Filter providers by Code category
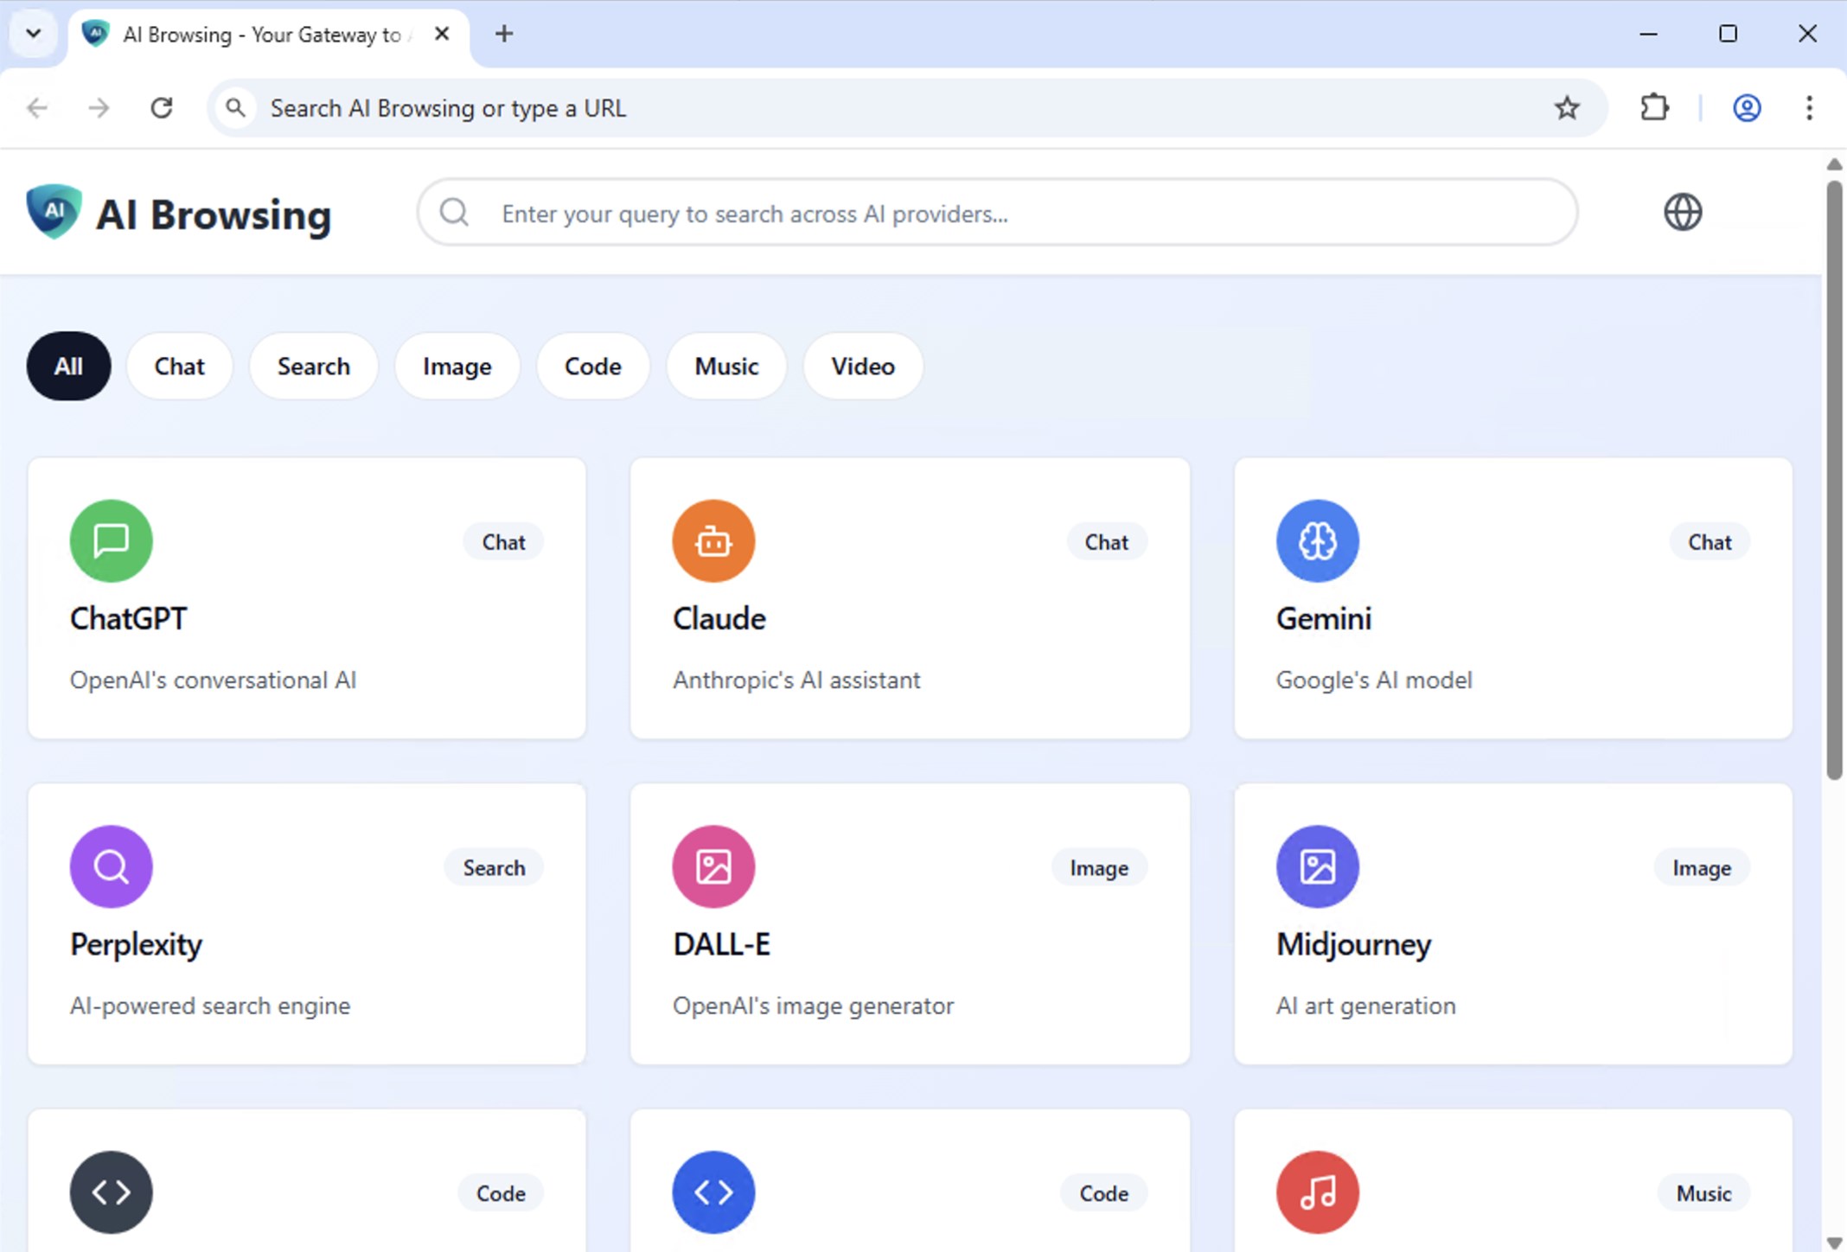 pos(592,366)
